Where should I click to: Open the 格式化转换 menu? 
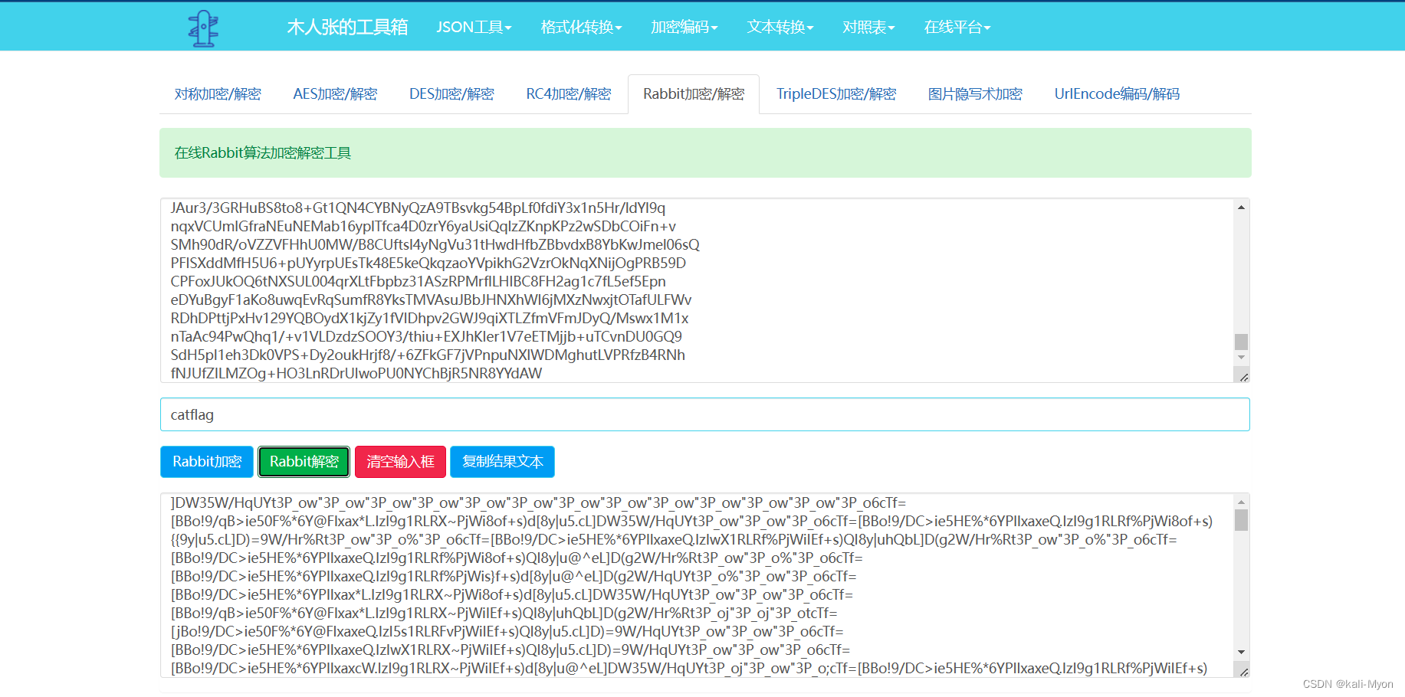[x=580, y=26]
